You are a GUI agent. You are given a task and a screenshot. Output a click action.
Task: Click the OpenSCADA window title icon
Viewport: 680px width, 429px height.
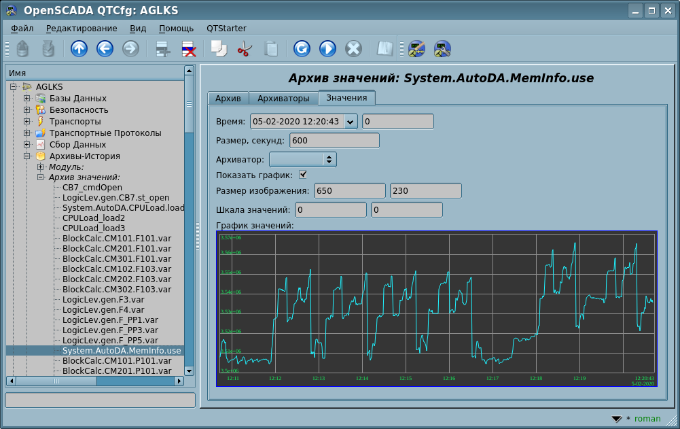tap(12, 10)
